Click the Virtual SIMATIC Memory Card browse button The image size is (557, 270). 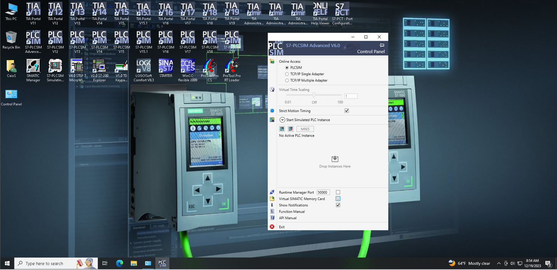click(x=338, y=199)
